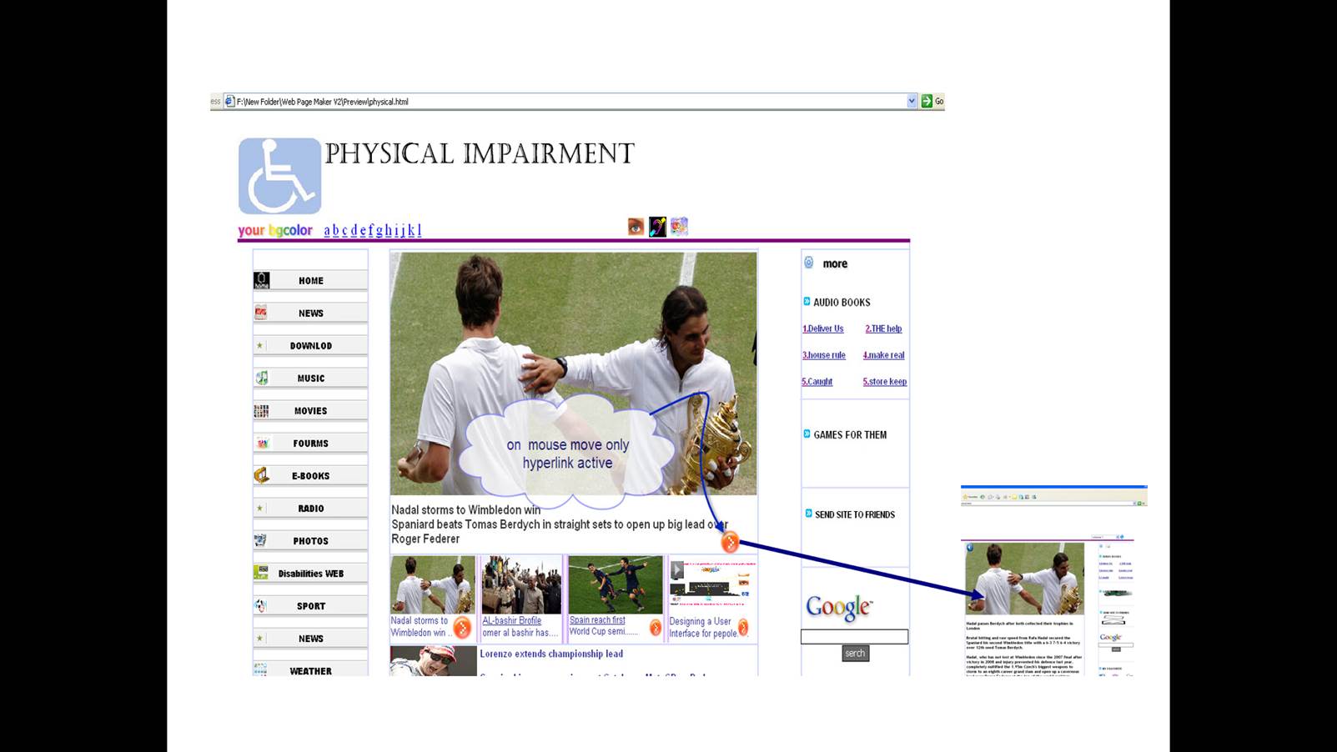Click green Go arrow in address bar
The width and height of the screenshot is (1337, 752).
coord(927,102)
